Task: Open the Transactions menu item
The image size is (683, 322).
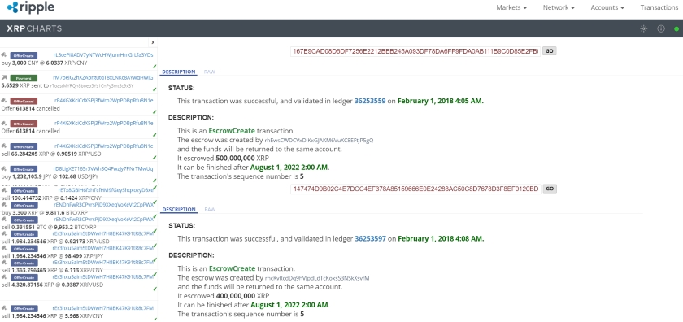Action: click(x=659, y=7)
